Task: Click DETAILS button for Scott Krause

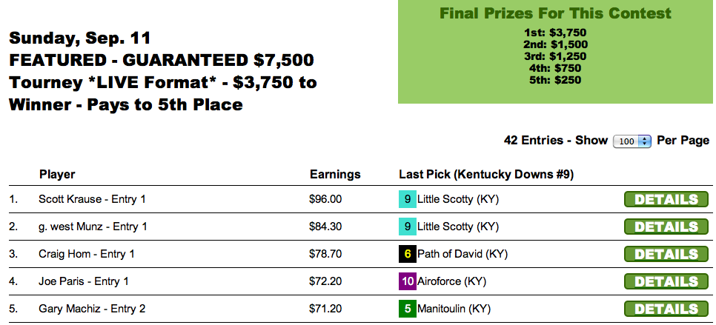Action: (x=666, y=199)
